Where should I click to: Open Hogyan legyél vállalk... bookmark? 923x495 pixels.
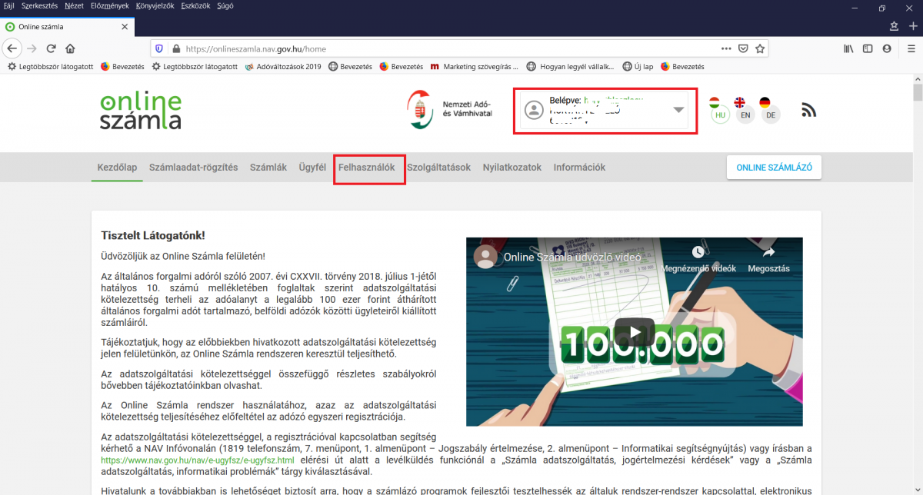[572, 67]
